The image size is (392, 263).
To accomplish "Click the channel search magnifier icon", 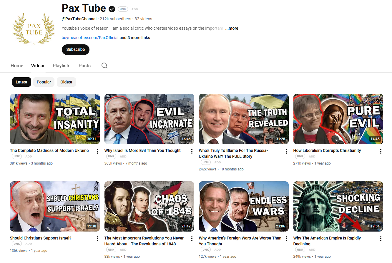I will tap(104, 66).
